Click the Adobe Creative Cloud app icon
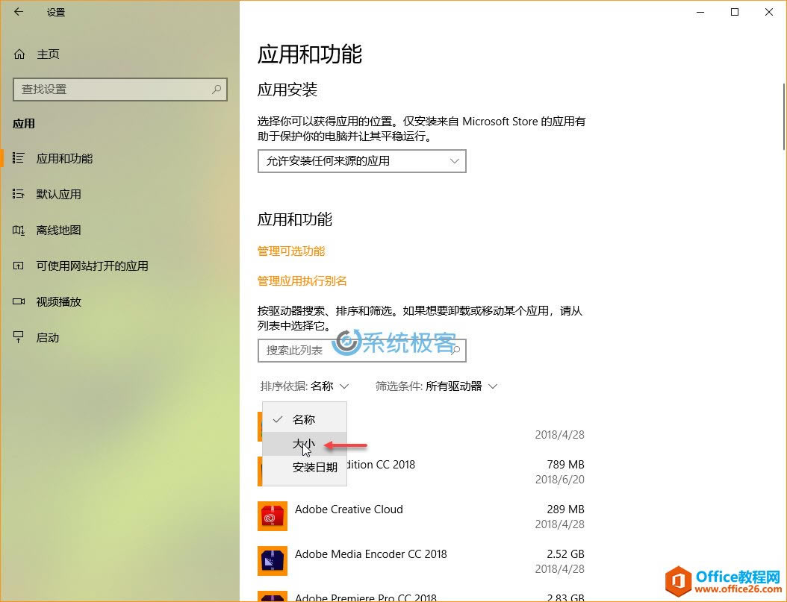787x602 pixels. [273, 515]
